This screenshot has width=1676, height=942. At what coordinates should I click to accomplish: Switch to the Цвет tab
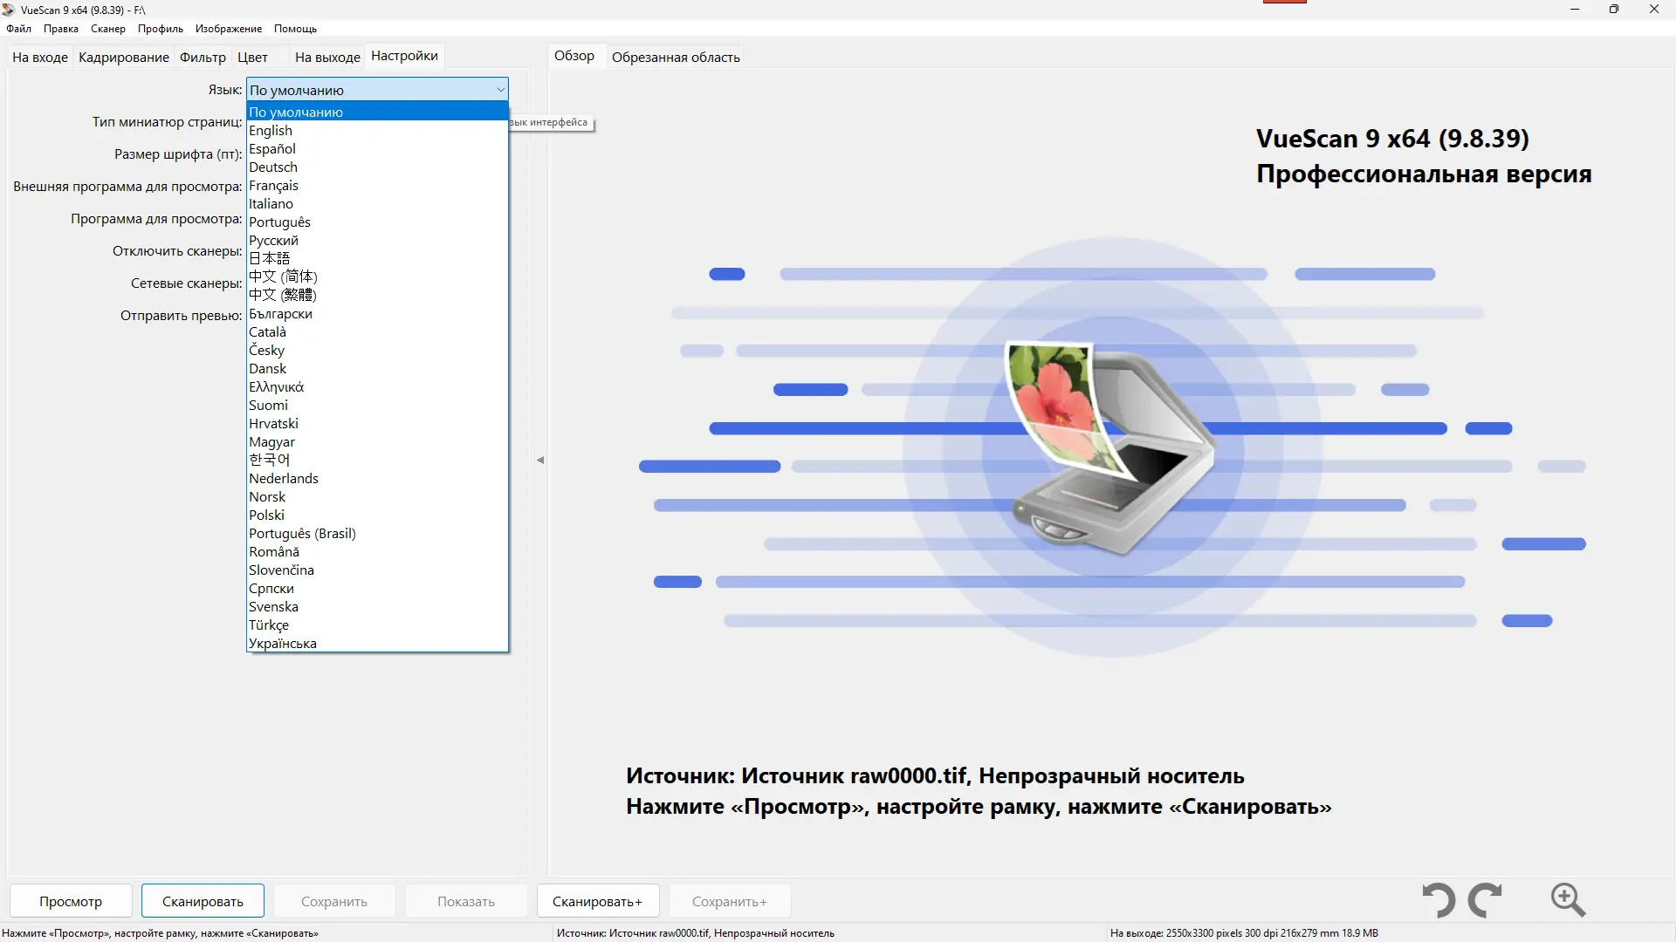pyautogui.click(x=251, y=57)
